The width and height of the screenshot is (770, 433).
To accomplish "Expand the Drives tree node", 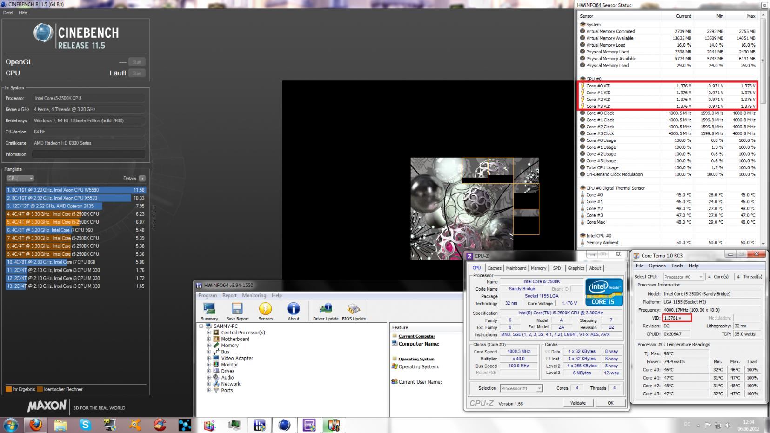I will pyautogui.click(x=209, y=371).
